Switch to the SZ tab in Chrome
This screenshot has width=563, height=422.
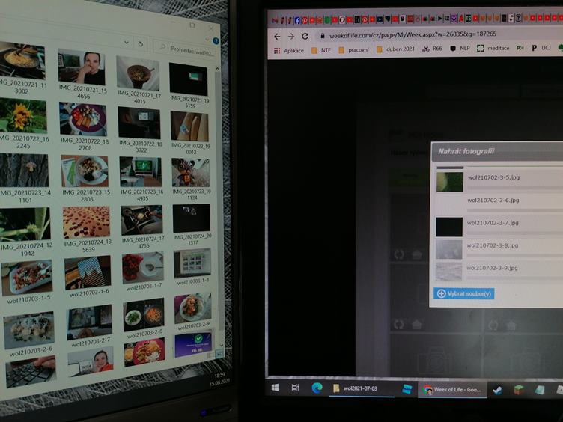[x=447, y=18]
